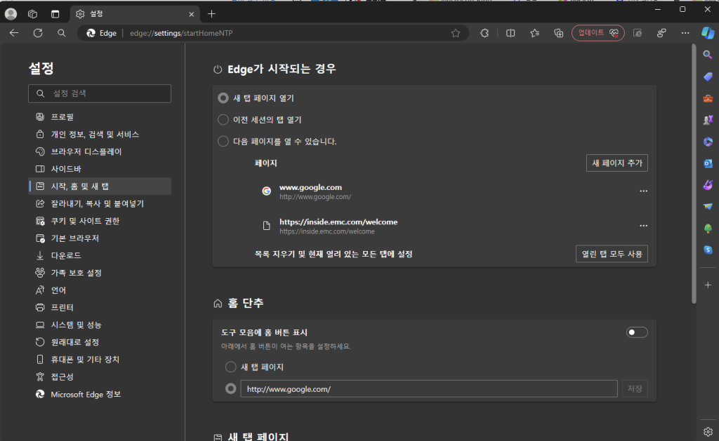Open more options for inside.emc.com page

(x=643, y=226)
